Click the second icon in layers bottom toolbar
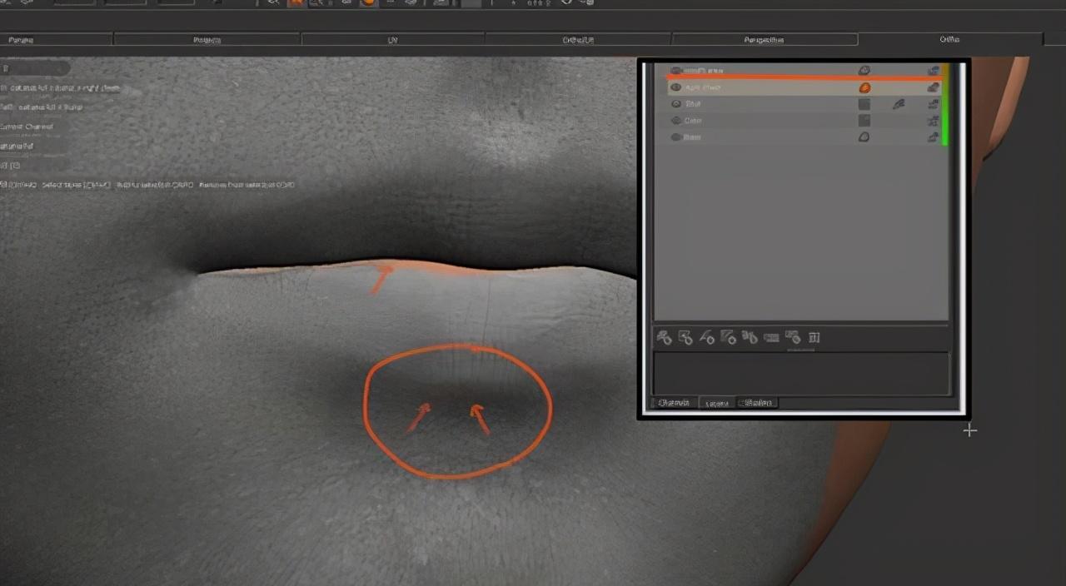 [x=685, y=337]
